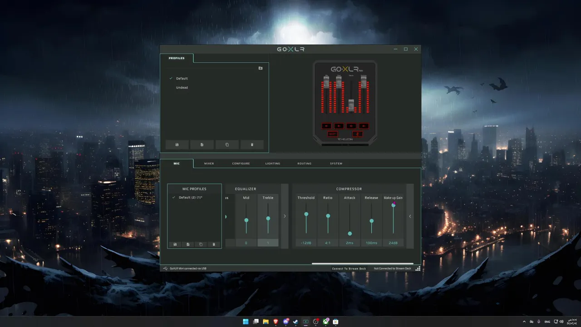581x327 pixels.
Task: Open the ROUTING tab
Action: [305, 163]
